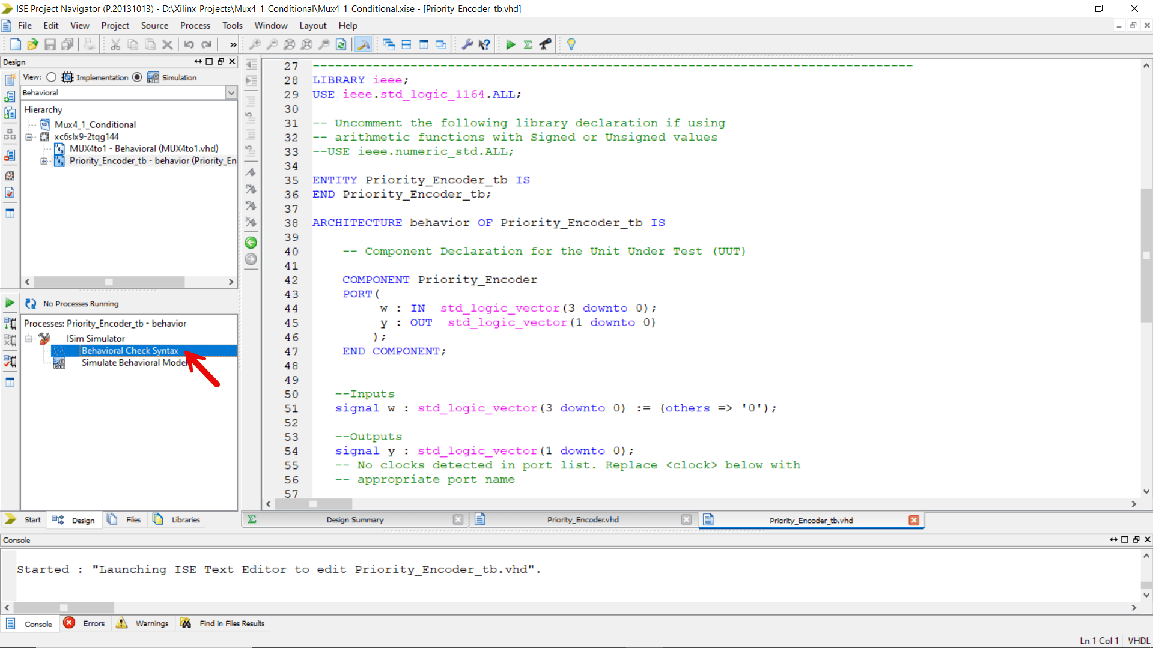
Task: Click the Zoom to Full View icon
Action: [290, 44]
